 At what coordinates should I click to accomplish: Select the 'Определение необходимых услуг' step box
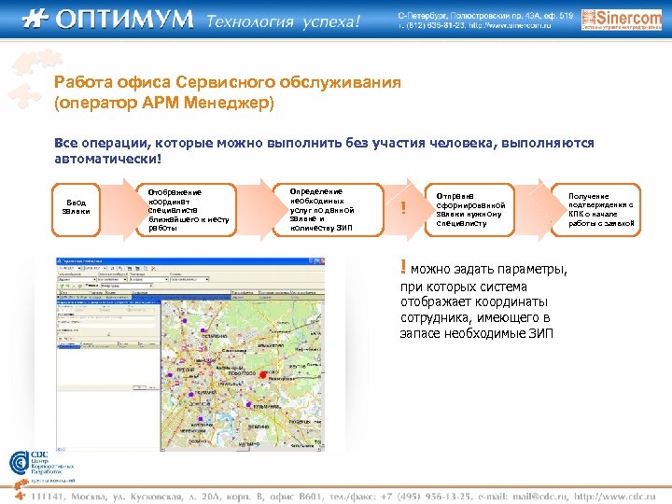328,210
